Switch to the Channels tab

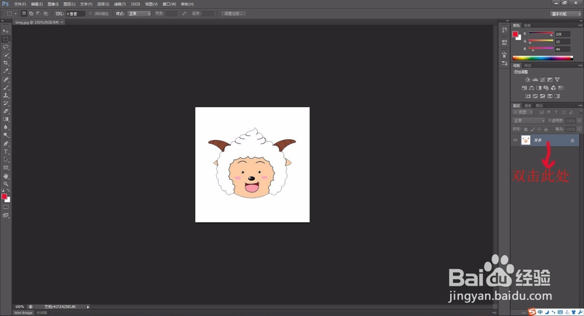click(x=528, y=106)
